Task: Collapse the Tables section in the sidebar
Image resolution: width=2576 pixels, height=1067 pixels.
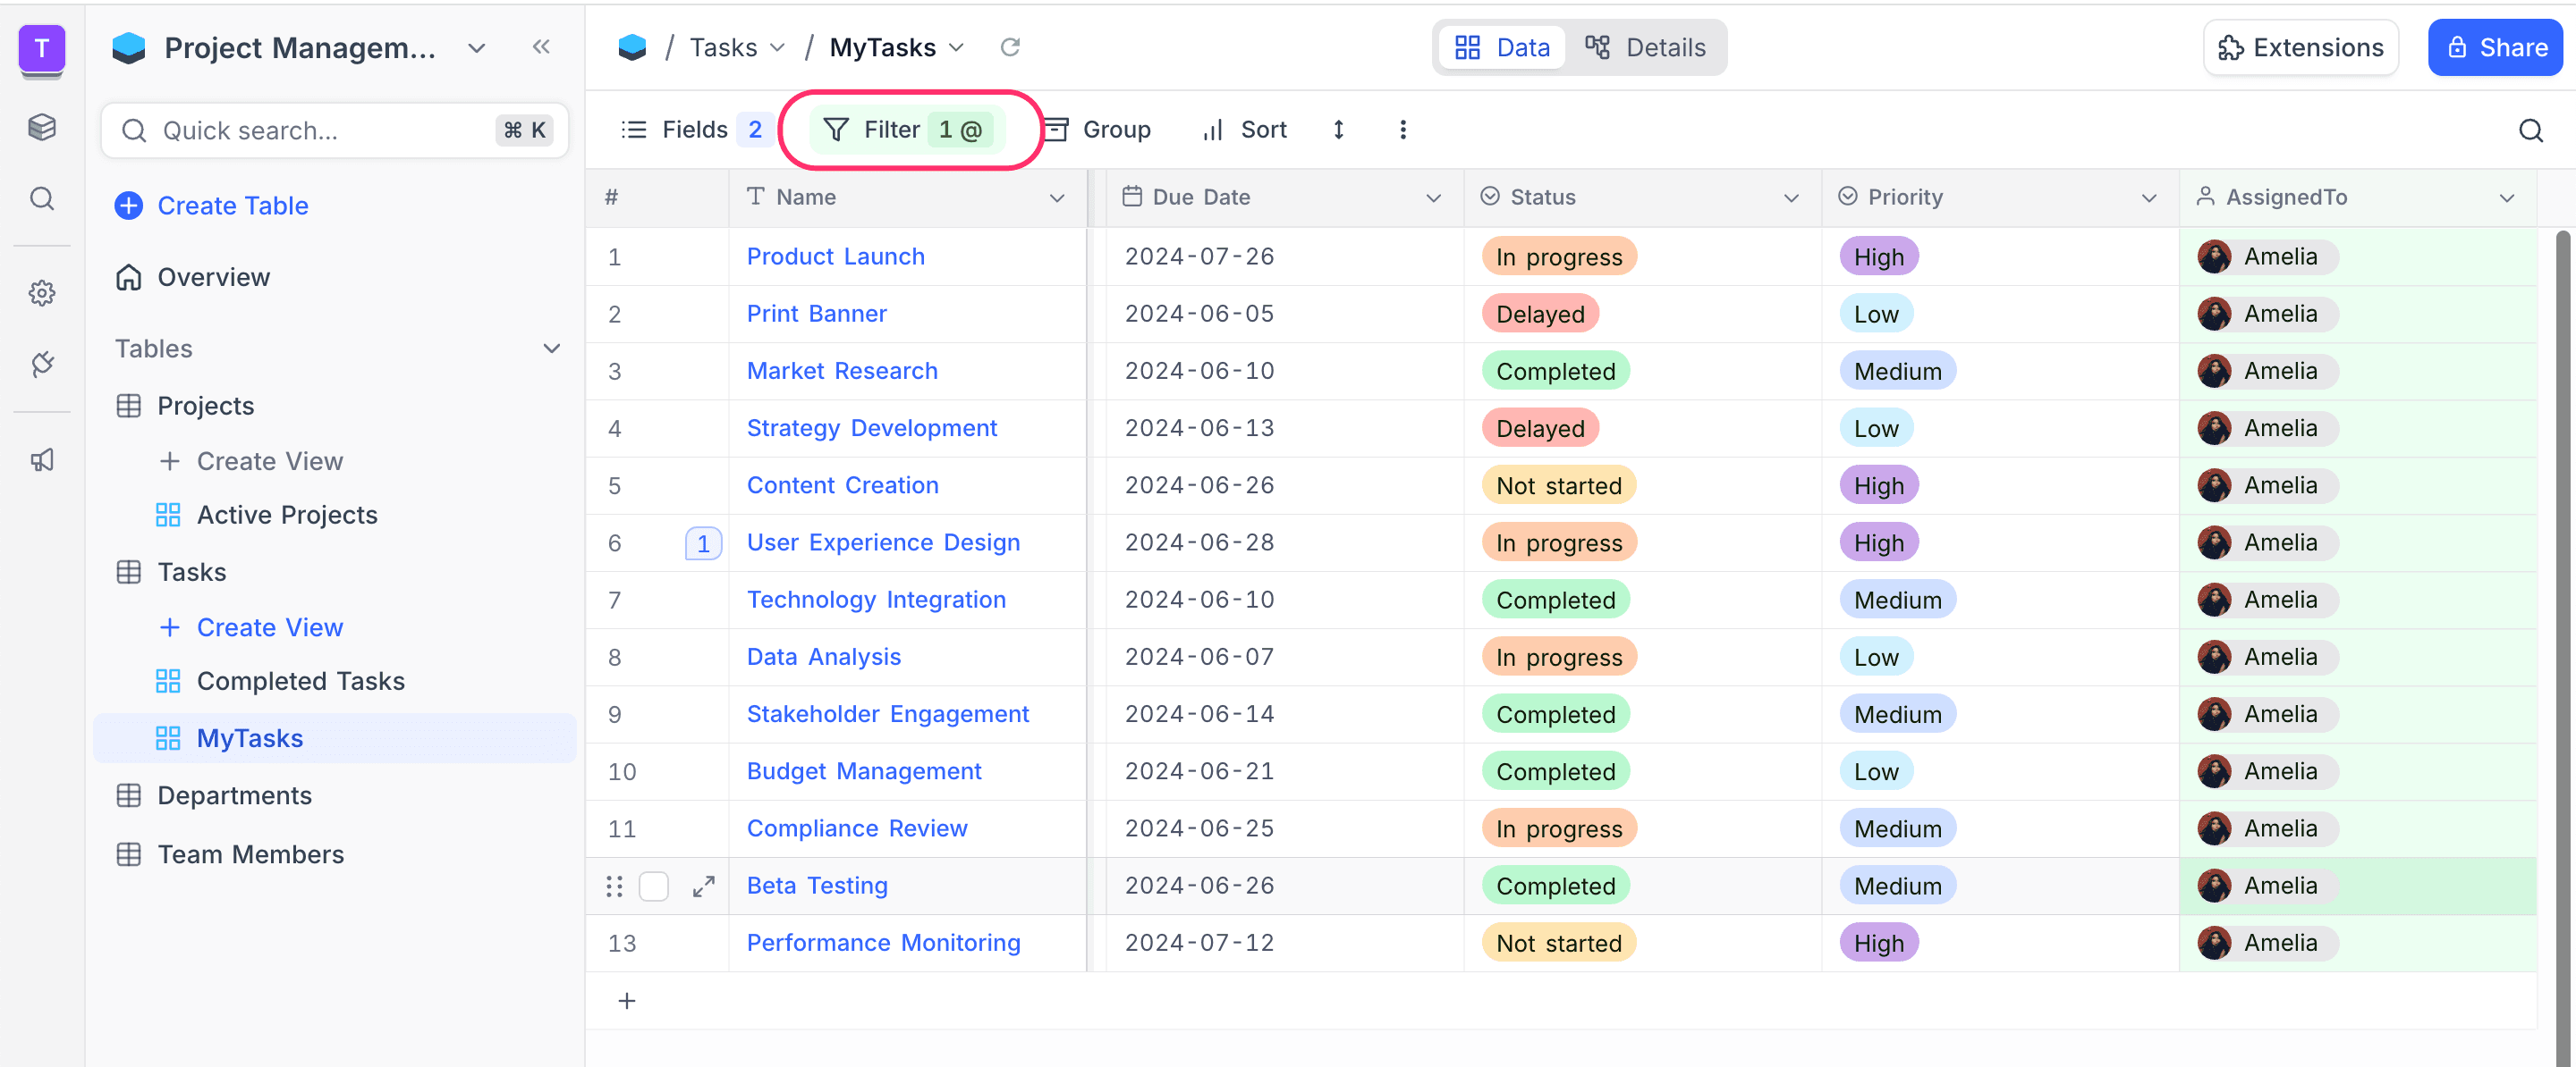Action: coord(552,348)
